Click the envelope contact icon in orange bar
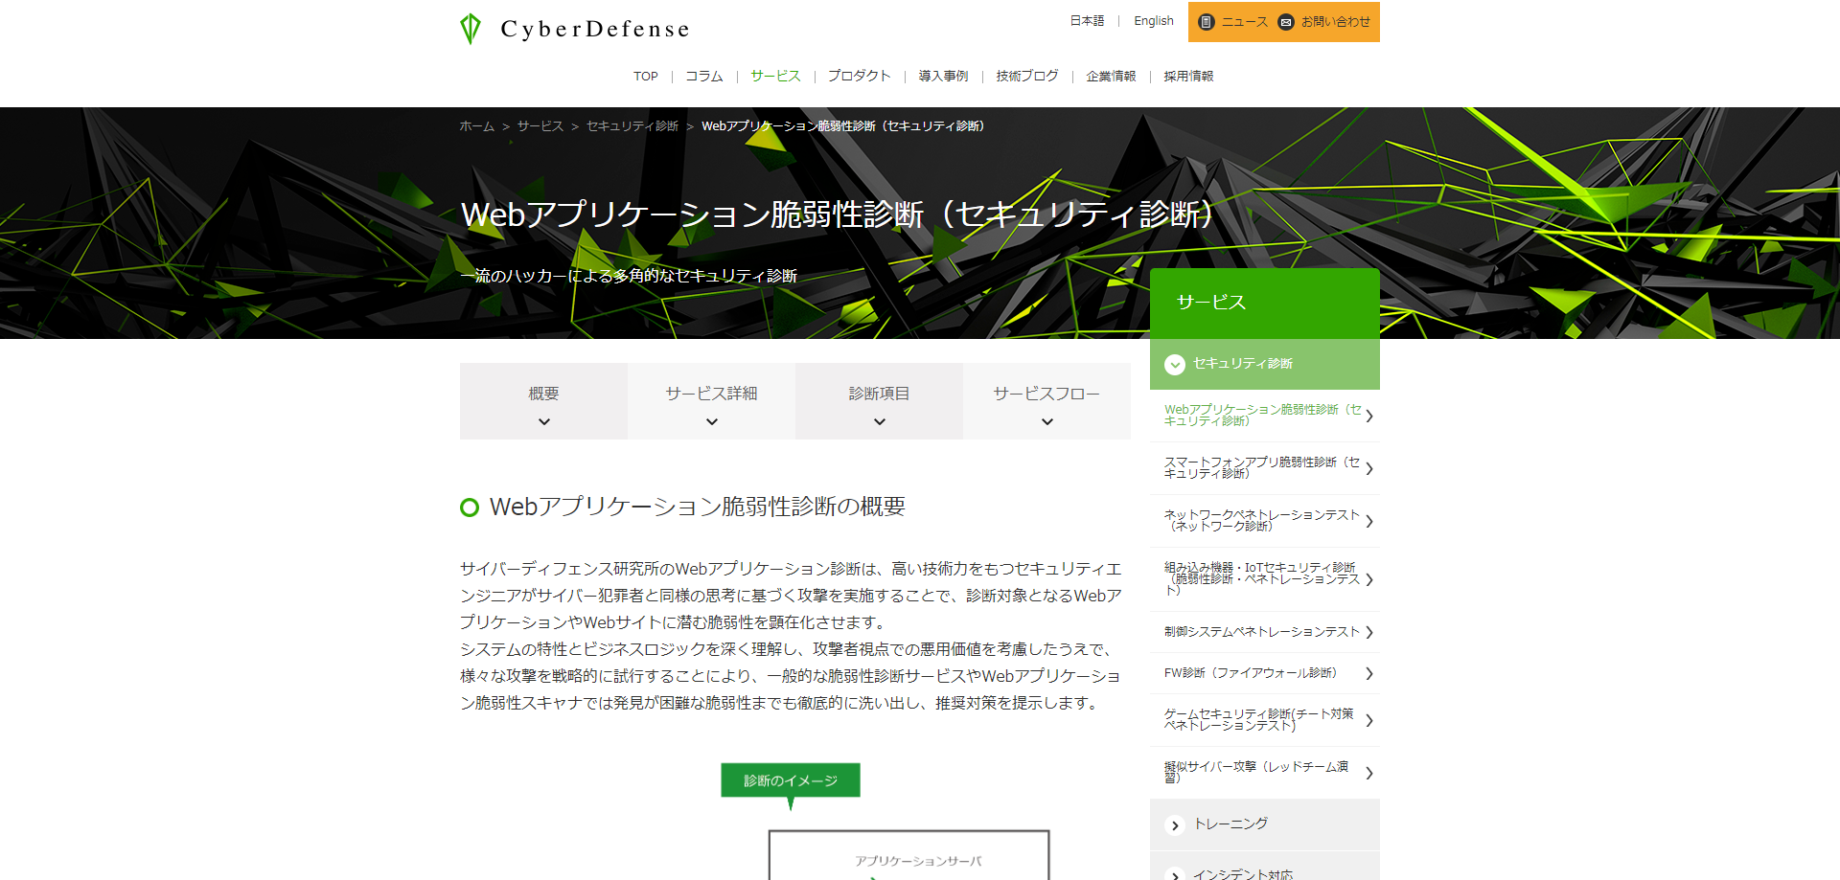The height and width of the screenshot is (880, 1840). tap(1286, 22)
